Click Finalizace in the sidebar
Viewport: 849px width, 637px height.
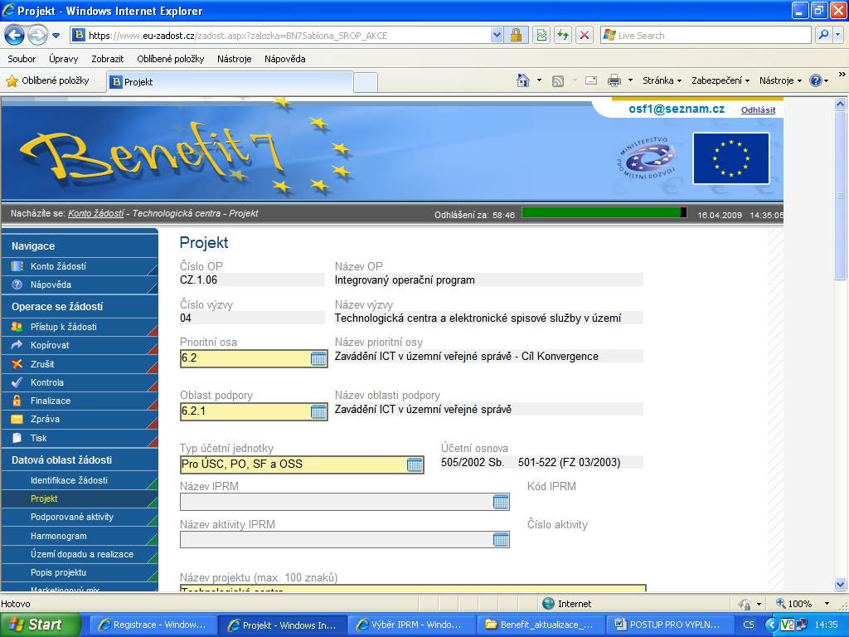(x=80, y=401)
